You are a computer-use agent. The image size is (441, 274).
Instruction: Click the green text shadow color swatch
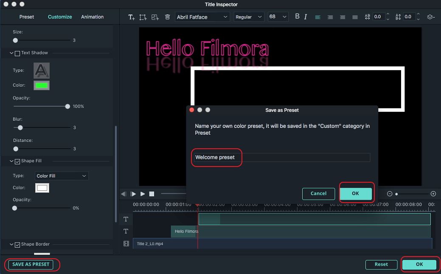42,85
